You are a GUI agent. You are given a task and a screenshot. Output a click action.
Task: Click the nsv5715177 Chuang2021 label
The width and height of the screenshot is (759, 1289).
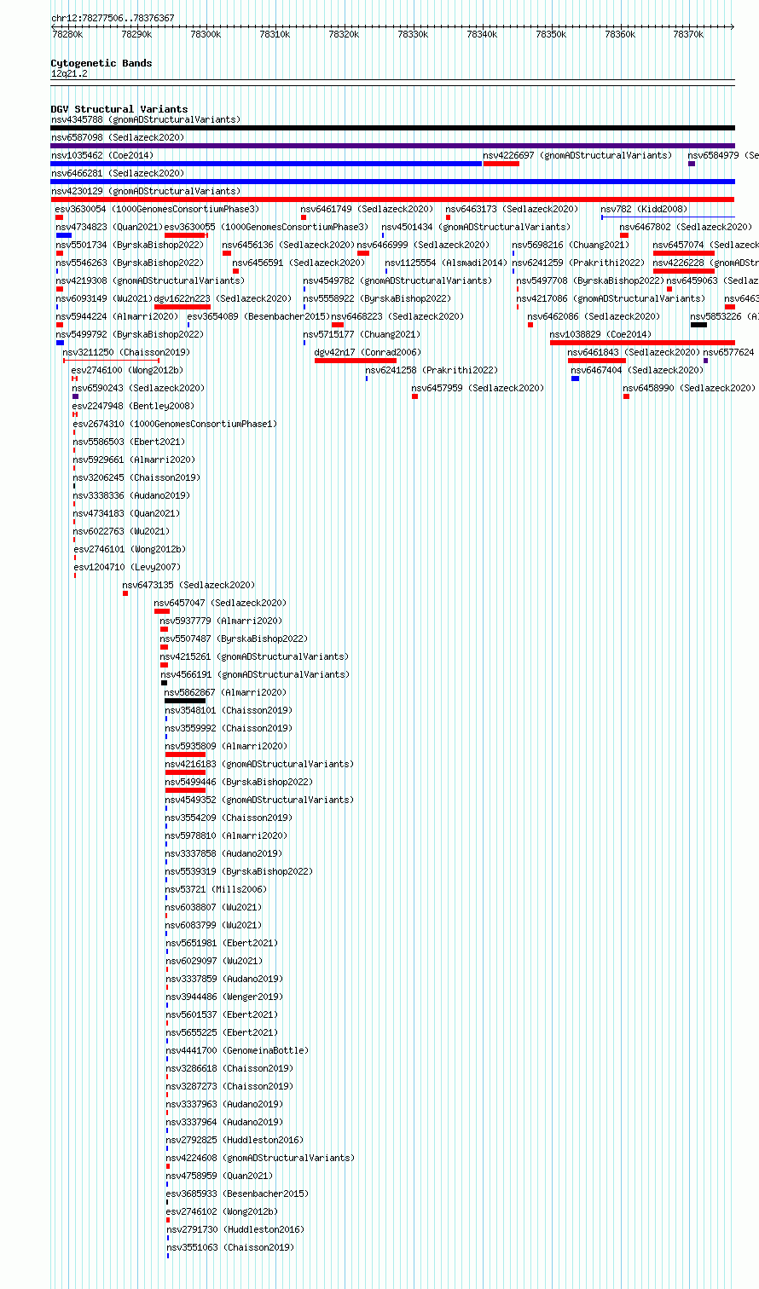pyautogui.click(x=362, y=334)
